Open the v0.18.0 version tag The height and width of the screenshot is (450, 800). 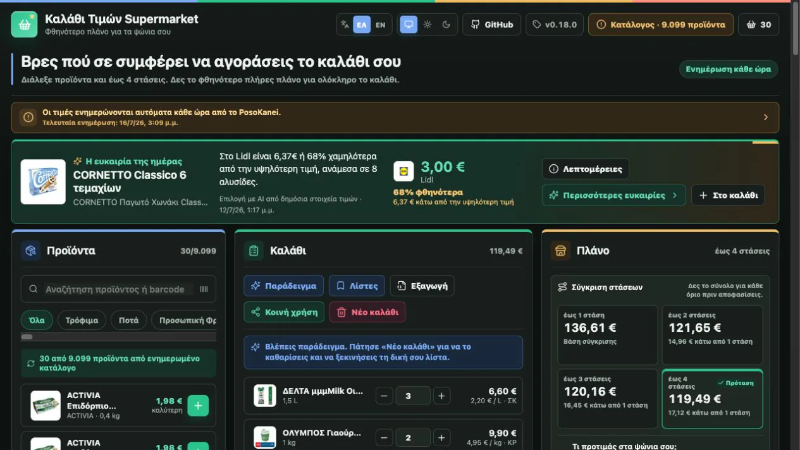tap(555, 25)
